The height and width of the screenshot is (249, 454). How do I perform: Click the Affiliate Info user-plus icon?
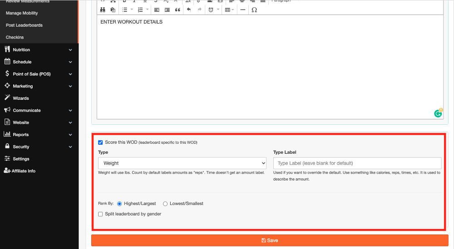(x=7, y=171)
